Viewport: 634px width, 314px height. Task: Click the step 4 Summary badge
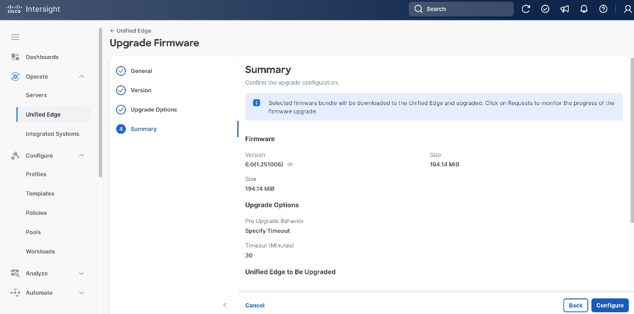tap(121, 129)
